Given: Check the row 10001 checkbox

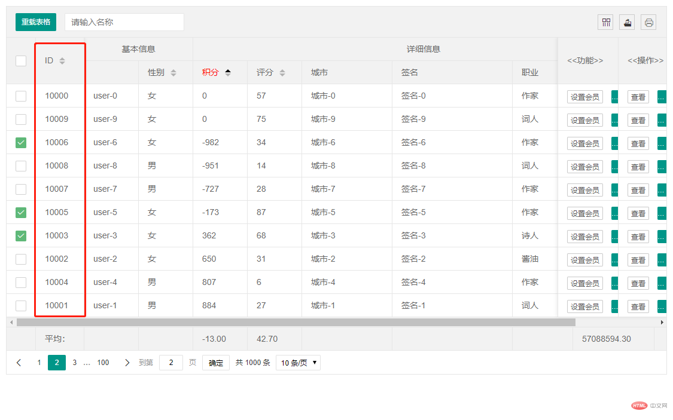Looking at the screenshot, I should (x=21, y=305).
